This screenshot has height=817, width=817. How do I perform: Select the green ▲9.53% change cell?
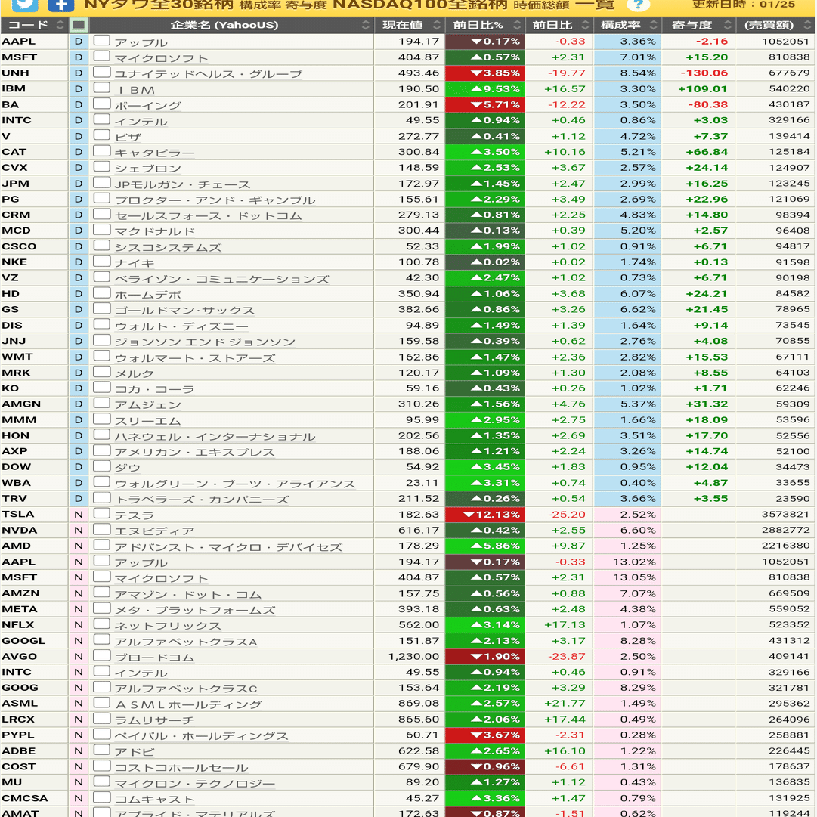484,88
